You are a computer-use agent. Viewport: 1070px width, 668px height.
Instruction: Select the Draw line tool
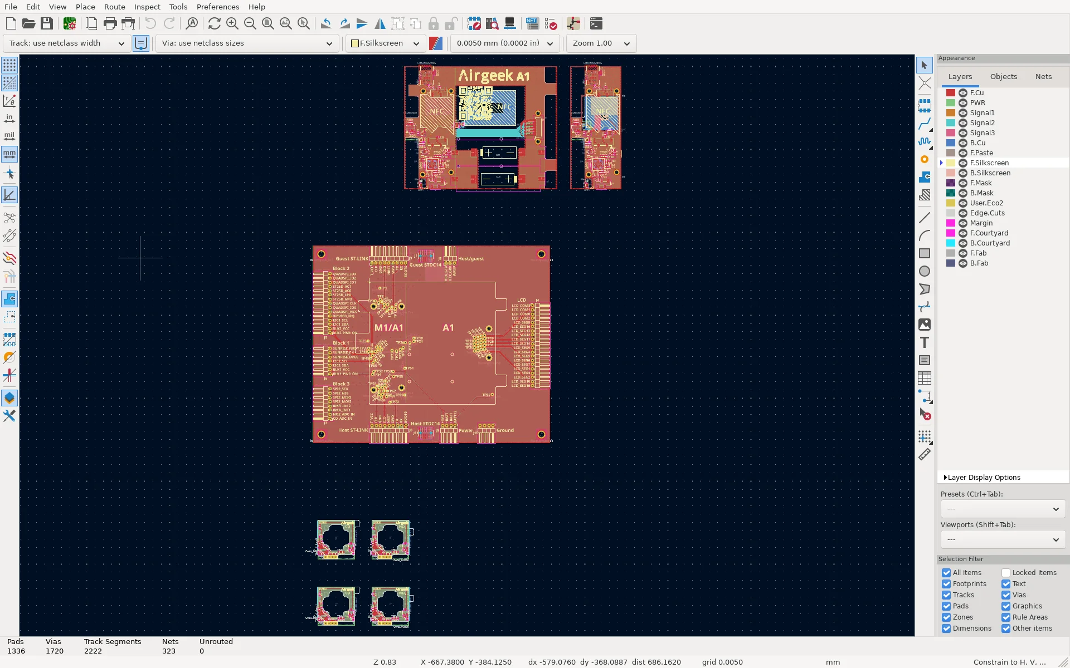point(925,218)
